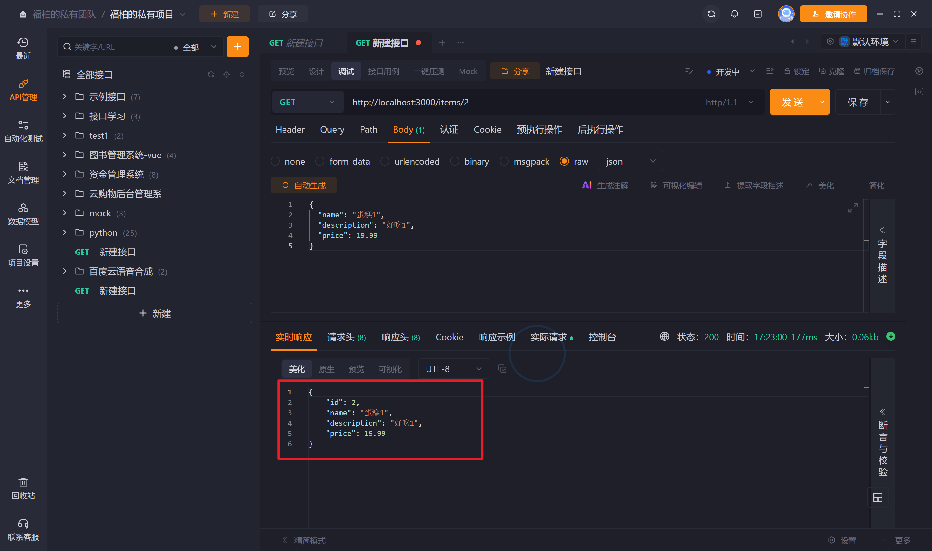The image size is (932, 551).
Task: Open the 控制台 console tab
Action: 602,337
